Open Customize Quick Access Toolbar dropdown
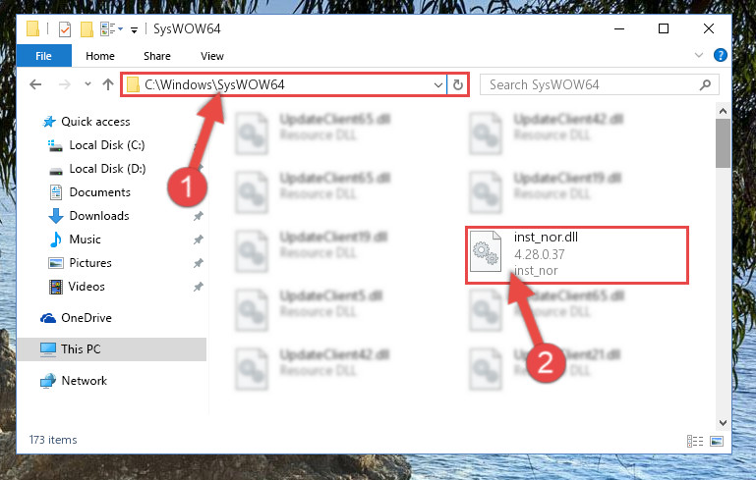 (x=134, y=29)
